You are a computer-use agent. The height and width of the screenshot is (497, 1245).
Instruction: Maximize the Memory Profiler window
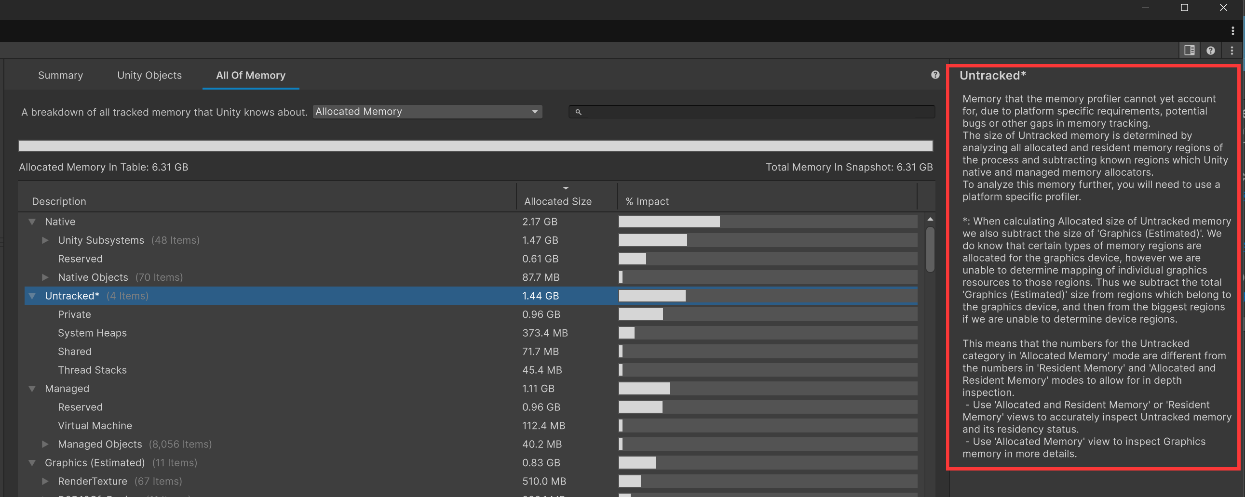[x=1184, y=8]
